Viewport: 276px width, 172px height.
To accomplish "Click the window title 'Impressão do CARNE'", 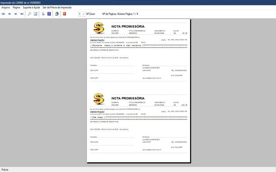I will [x=21, y=3].
